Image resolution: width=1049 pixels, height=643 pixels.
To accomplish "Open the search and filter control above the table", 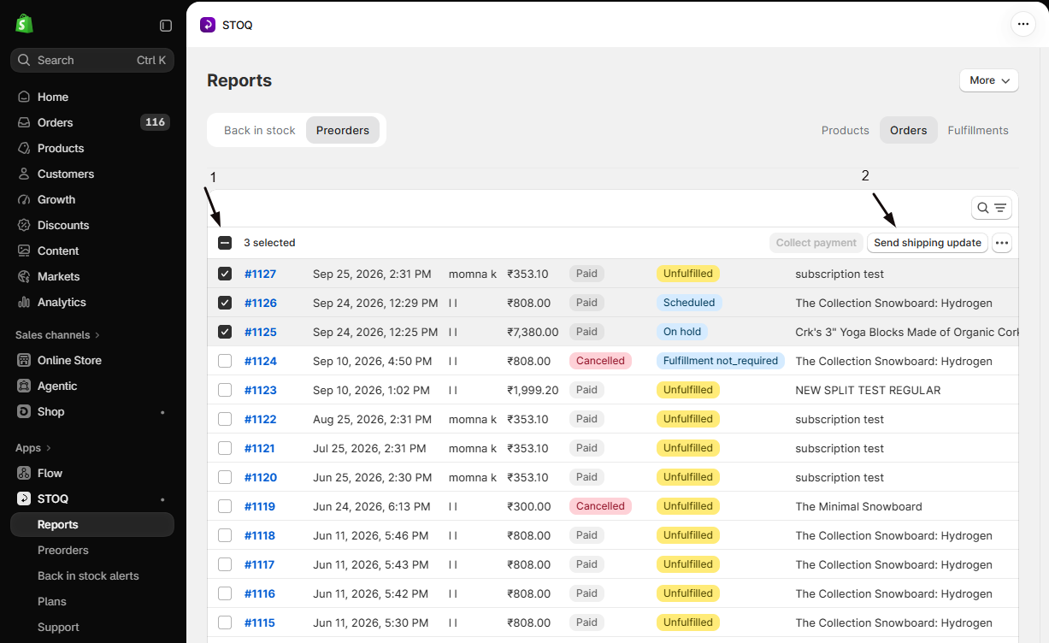I will (x=992, y=208).
